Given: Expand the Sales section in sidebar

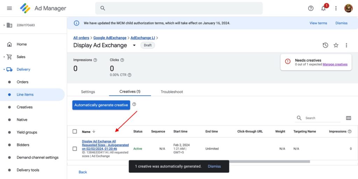Looking at the screenshot, I should (4, 57).
